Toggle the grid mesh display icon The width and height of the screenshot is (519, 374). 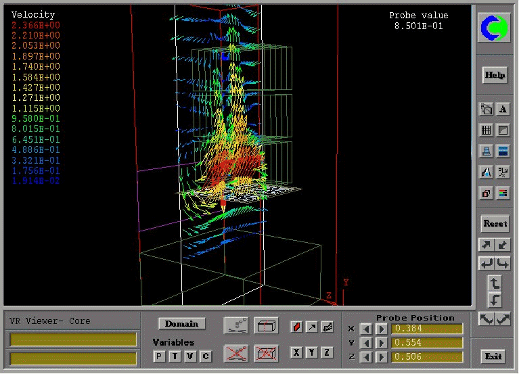coord(486,130)
